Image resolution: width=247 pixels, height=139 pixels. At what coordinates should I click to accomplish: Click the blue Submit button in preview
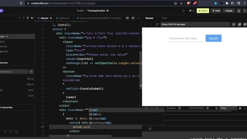point(213,38)
